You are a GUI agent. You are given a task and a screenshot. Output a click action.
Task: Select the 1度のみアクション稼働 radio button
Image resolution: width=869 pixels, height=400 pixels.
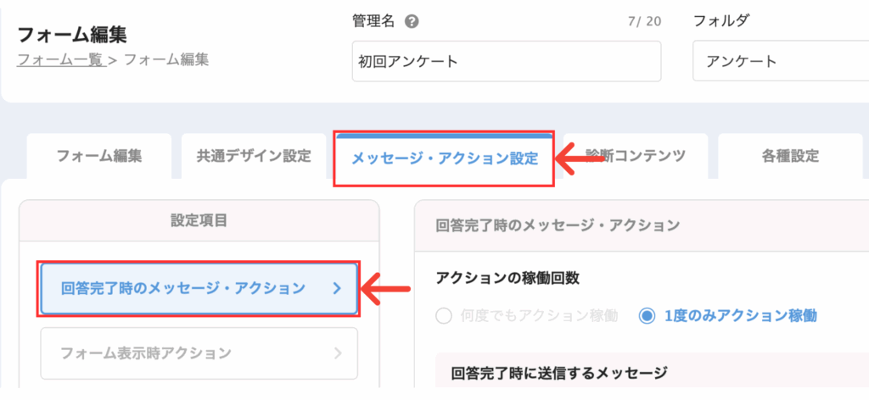point(647,316)
